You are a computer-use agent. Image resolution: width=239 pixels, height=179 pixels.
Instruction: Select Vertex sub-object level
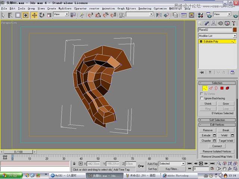coord(205,88)
